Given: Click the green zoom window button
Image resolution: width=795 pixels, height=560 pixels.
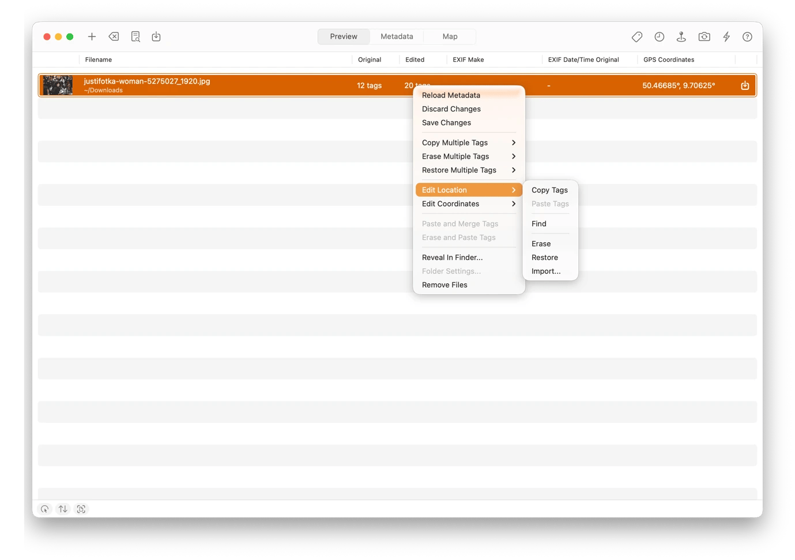Looking at the screenshot, I should pos(70,36).
